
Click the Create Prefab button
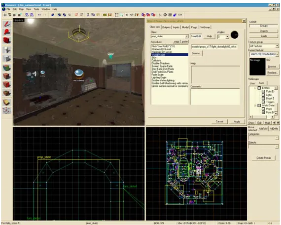(x=263, y=158)
